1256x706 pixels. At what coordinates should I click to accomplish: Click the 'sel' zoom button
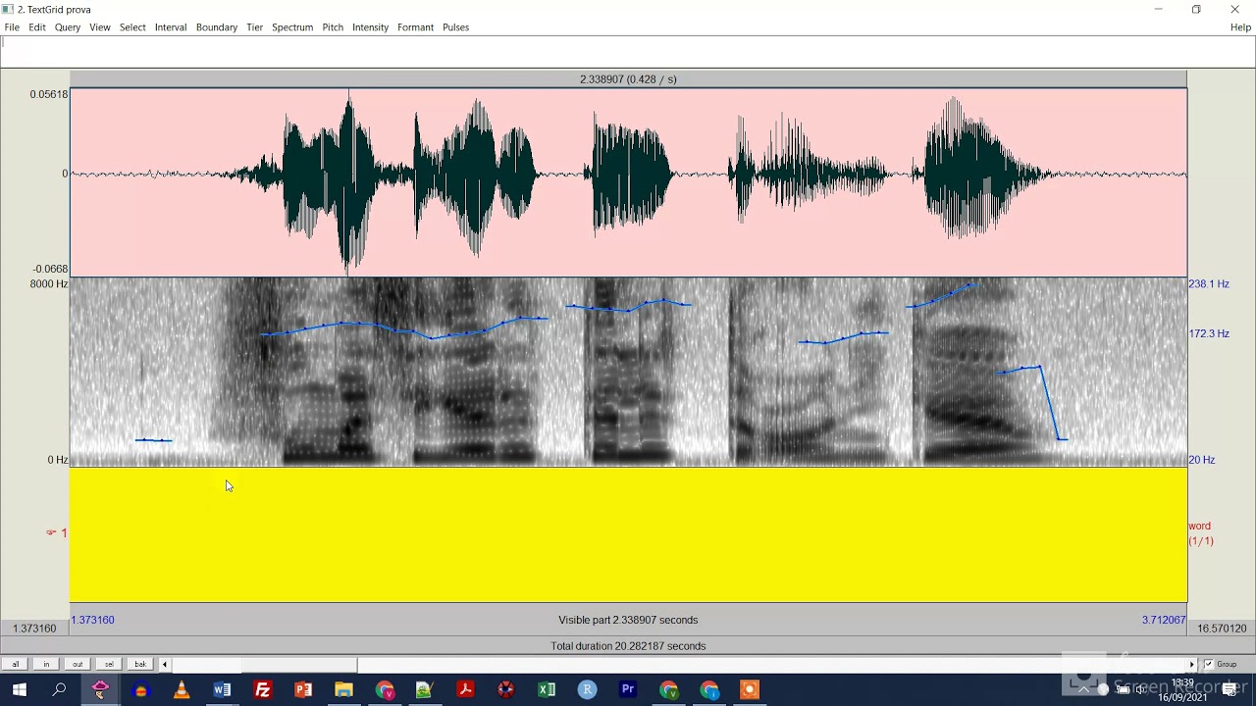point(109,664)
